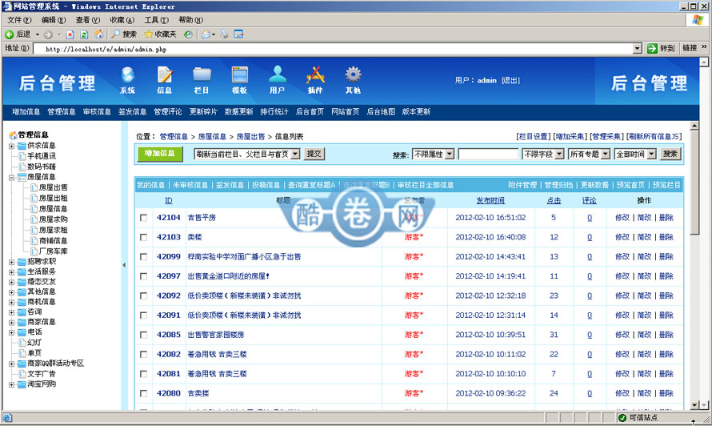Click the 管理信息 root house icon
This screenshot has width=712, height=426.
13,135
